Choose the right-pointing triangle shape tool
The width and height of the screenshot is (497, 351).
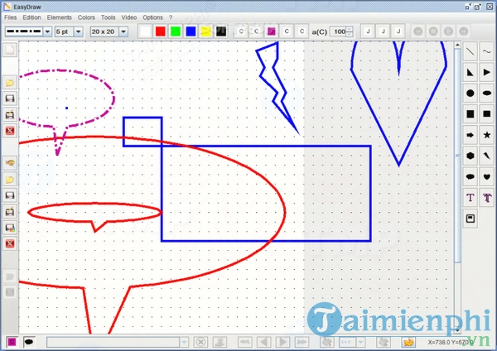[487, 73]
